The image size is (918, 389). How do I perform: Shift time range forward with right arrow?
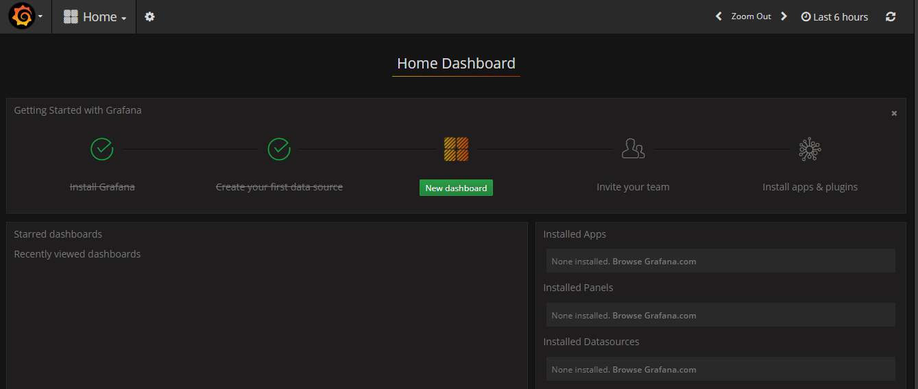(x=784, y=16)
